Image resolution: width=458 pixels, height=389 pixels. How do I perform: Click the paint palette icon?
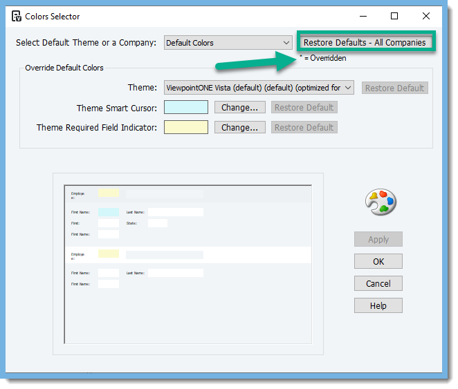[x=381, y=202]
